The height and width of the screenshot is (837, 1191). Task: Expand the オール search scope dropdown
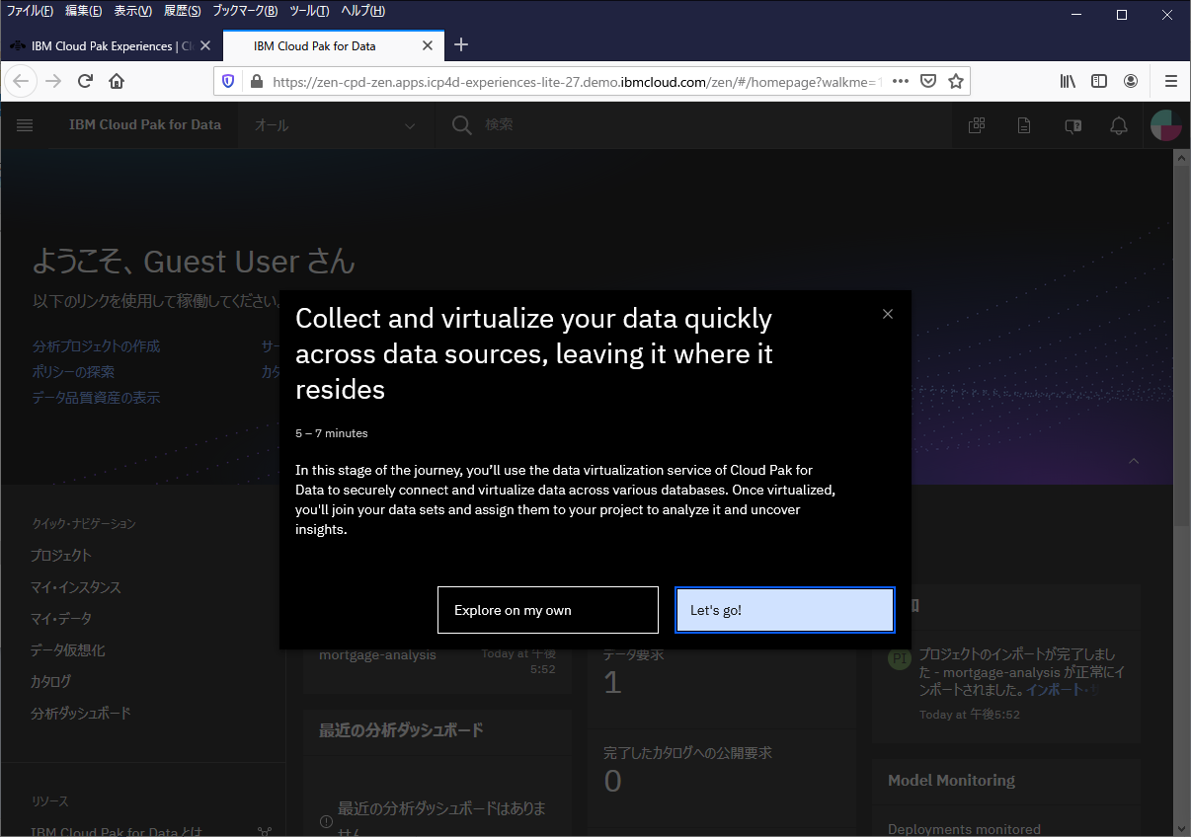[336, 125]
